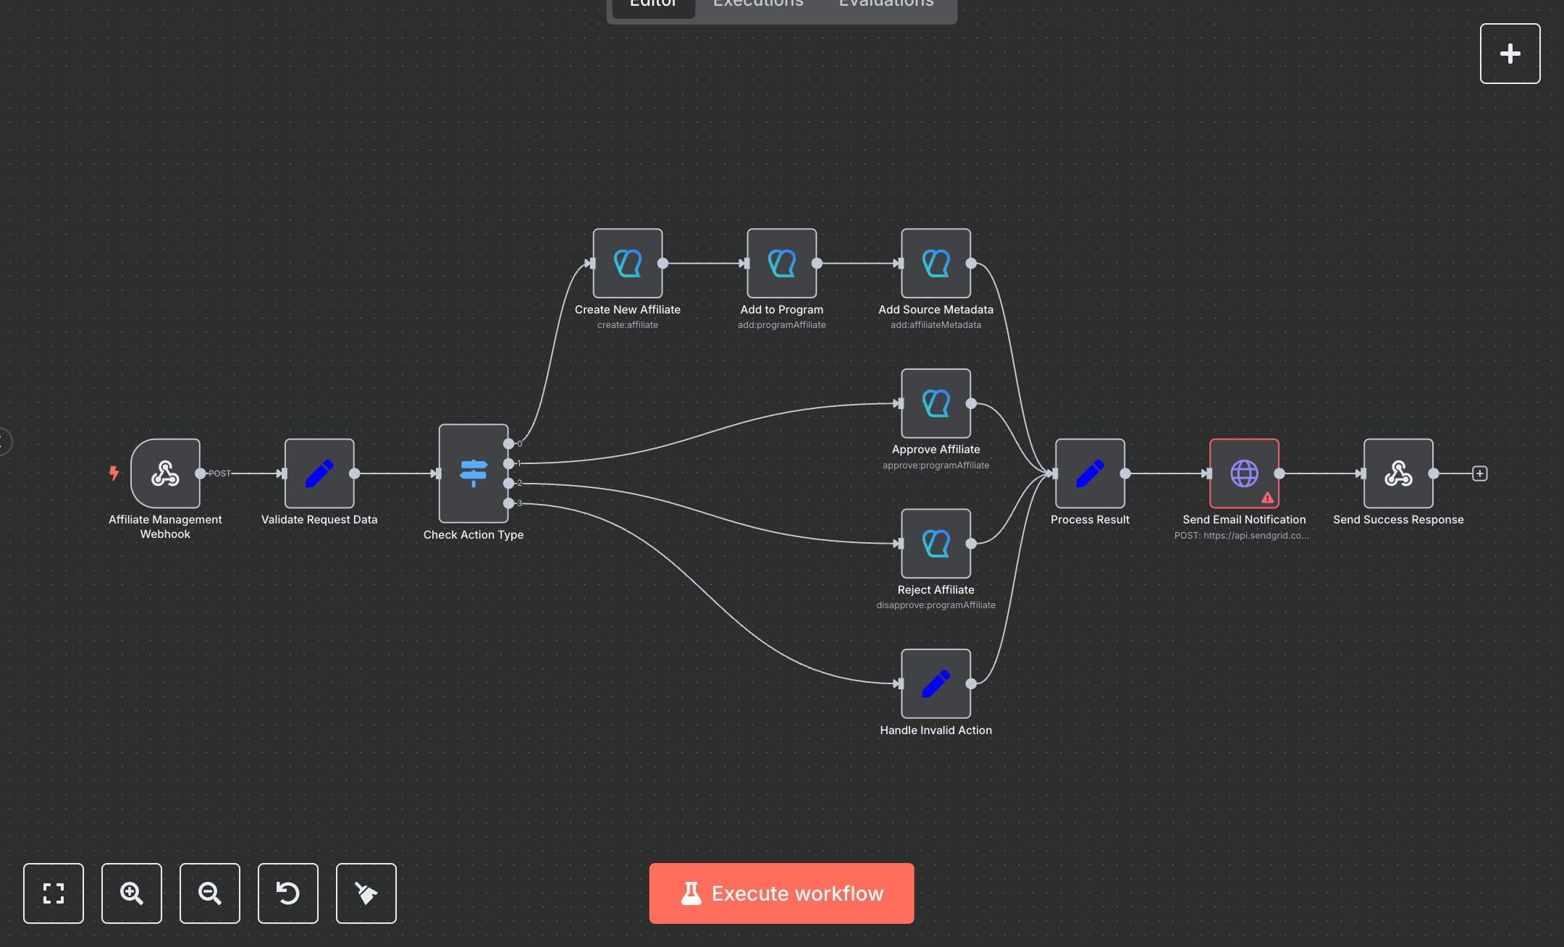Click the plus connector after Send Success Response
The image size is (1564, 947).
coord(1479,473)
